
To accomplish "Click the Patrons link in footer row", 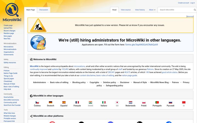I will tap(175, 83).
